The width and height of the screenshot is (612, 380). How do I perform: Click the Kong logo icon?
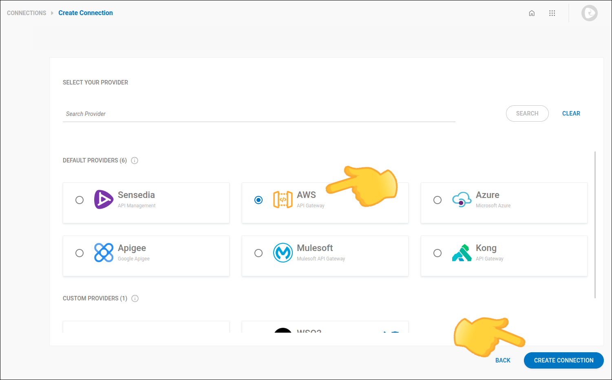tap(462, 253)
